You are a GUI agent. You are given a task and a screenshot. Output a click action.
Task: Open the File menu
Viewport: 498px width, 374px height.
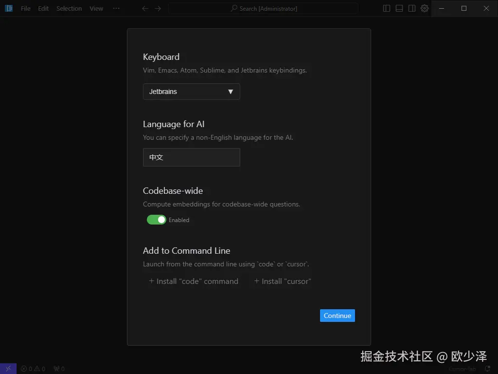26,8
